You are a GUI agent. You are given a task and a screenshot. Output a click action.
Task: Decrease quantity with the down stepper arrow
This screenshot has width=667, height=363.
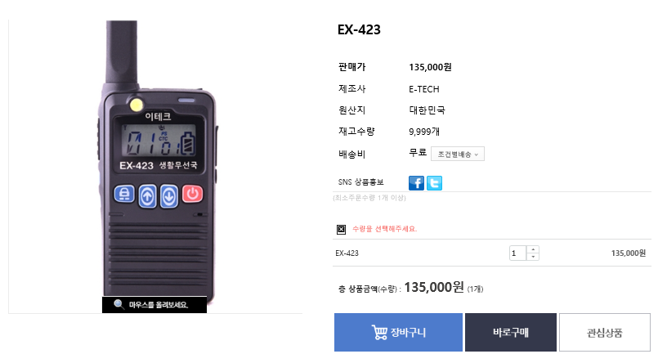pyautogui.click(x=533, y=257)
